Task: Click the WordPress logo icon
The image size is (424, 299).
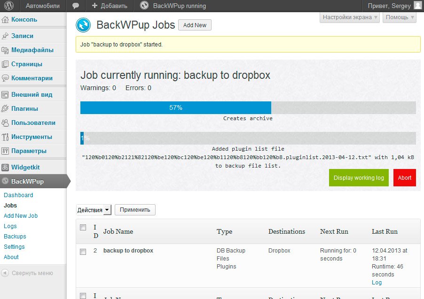Action: 9,6
